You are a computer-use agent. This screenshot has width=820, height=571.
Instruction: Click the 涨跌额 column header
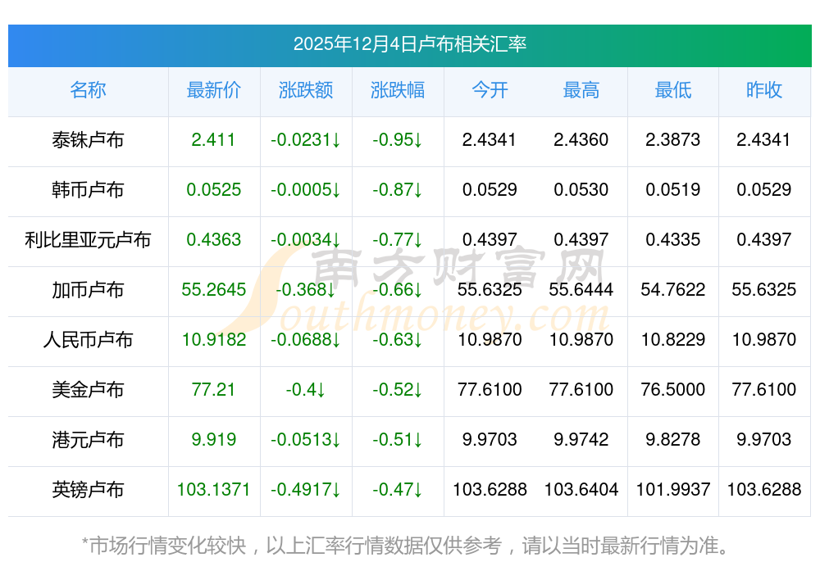[305, 90]
